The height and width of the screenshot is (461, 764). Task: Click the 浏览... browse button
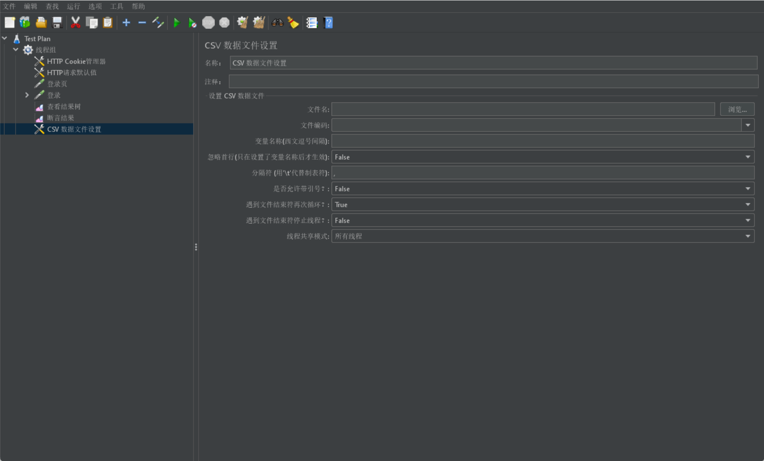tap(737, 109)
